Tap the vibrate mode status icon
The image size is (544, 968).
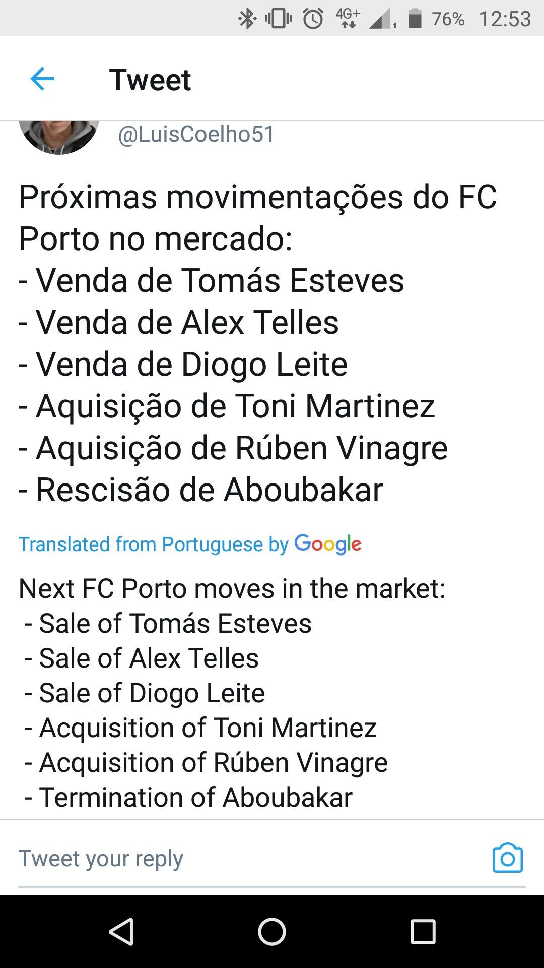pos(278,19)
